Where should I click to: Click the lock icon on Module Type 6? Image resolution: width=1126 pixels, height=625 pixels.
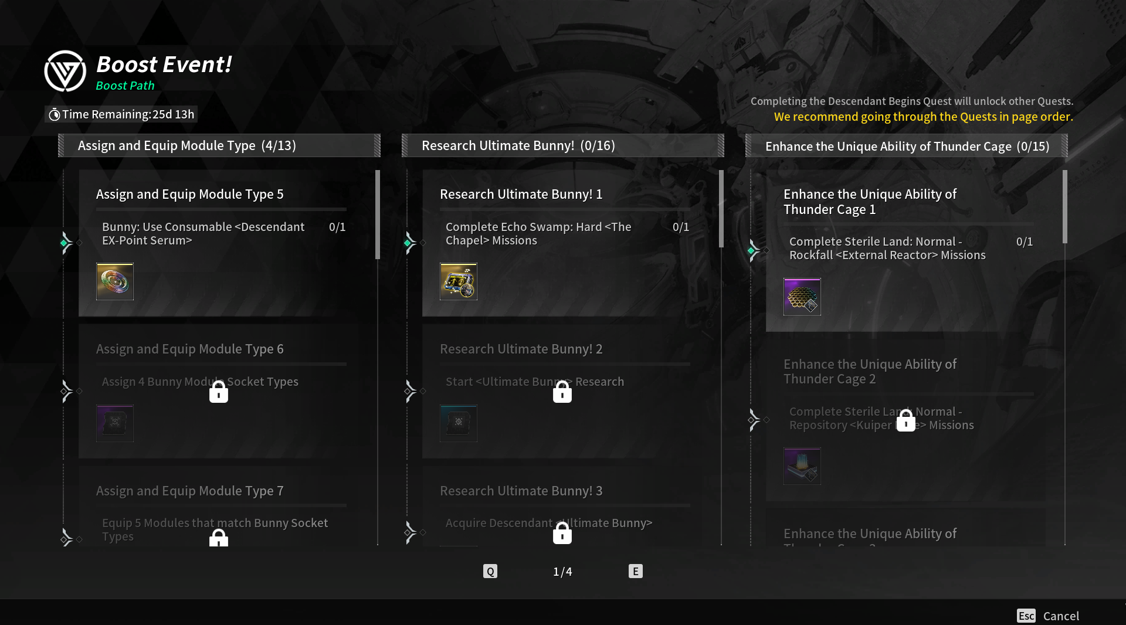coord(219,392)
